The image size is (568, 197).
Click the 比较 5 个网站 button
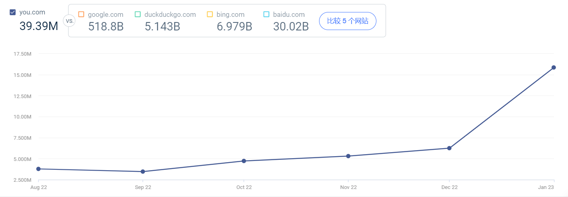(348, 21)
